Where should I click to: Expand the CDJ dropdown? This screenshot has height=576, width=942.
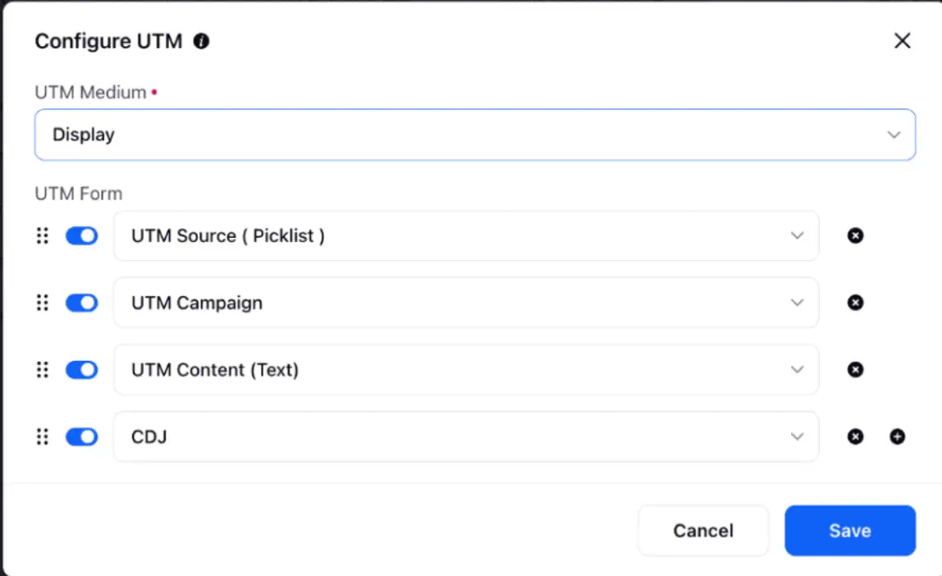(x=466, y=437)
